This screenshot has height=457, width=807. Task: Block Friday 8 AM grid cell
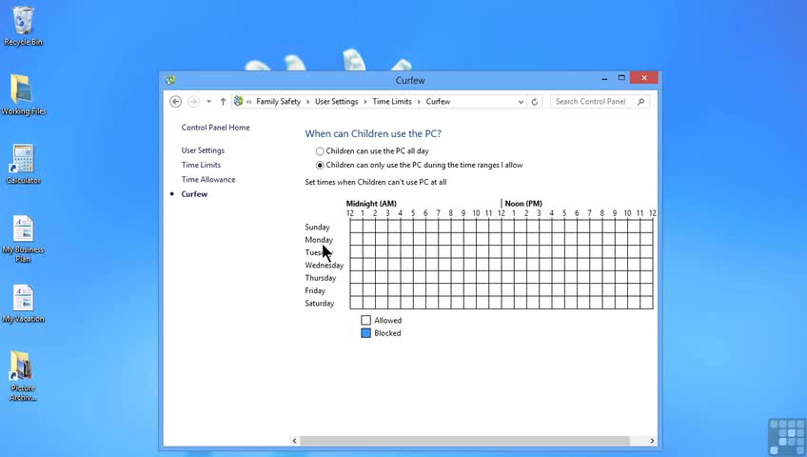(457, 289)
